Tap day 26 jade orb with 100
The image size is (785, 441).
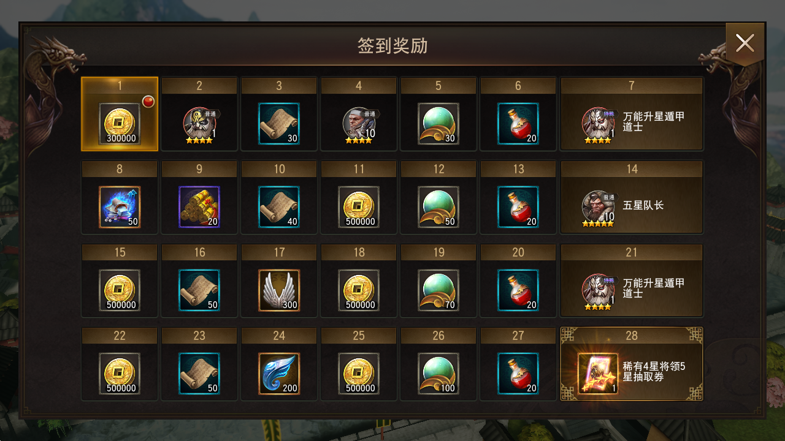pos(438,374)
